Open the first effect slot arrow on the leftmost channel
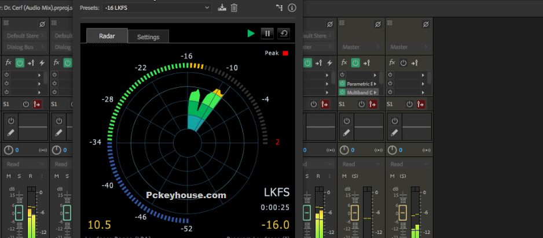Screen dimensions: 543x238 click(x=39, y=75)
